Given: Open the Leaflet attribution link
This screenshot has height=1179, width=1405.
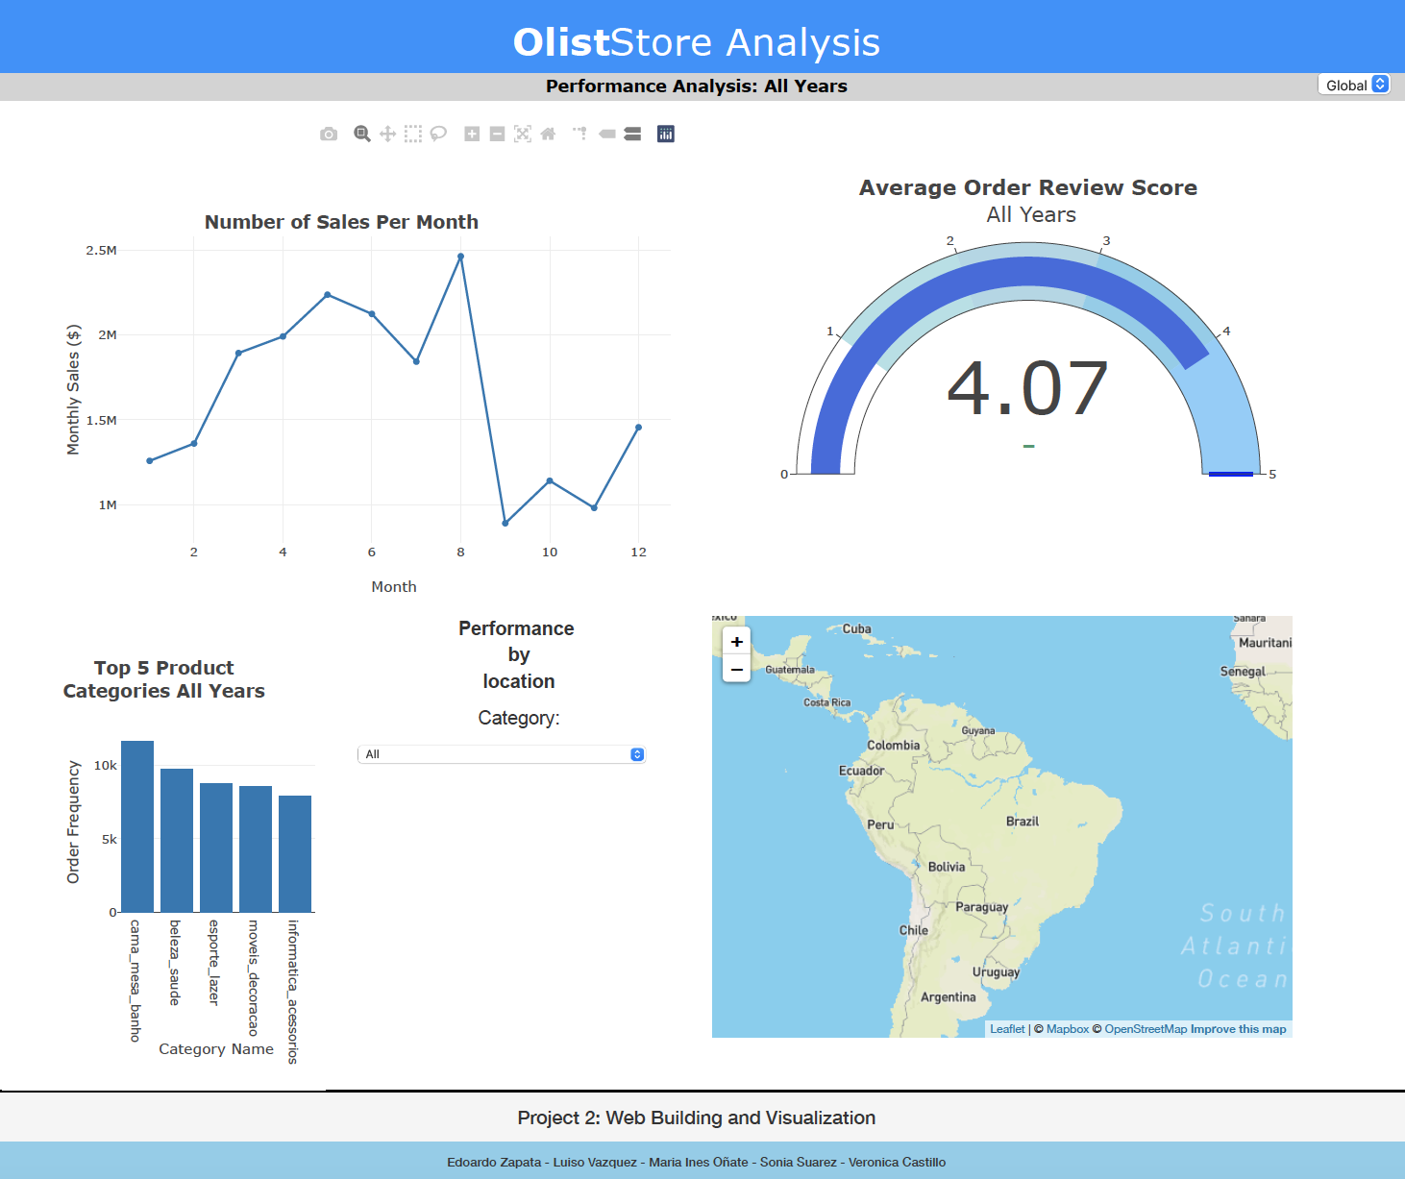Looking at the screenshot, I should coord(1007,1029).
